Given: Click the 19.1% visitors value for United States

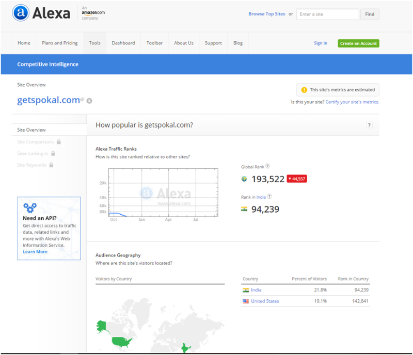Looking at the screenshot, I should 320,301.
